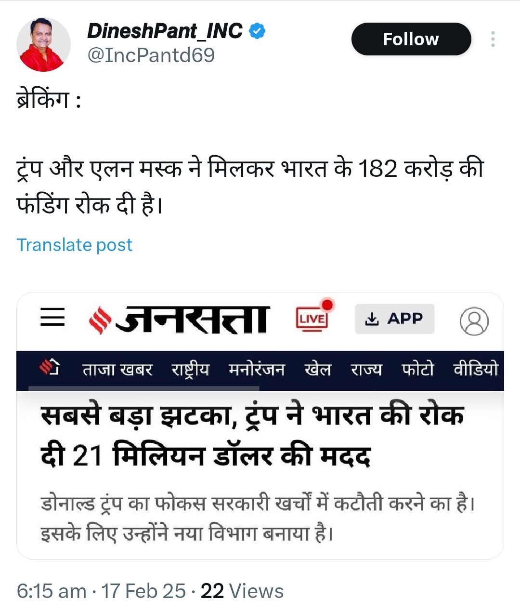This screenshot has width=520, height=611.
Task: Click the Jansatta logo
Action: click(x=179, y=319)
